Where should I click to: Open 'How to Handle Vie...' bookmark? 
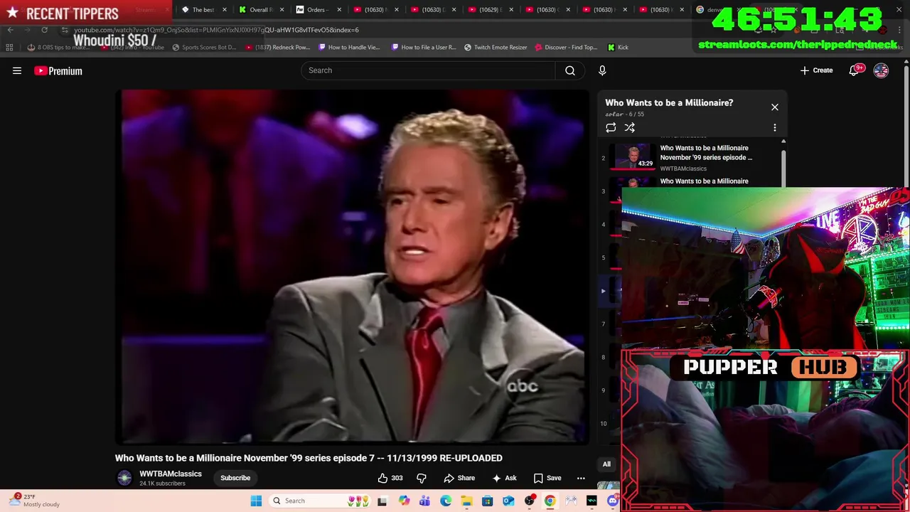click(350, 48)
